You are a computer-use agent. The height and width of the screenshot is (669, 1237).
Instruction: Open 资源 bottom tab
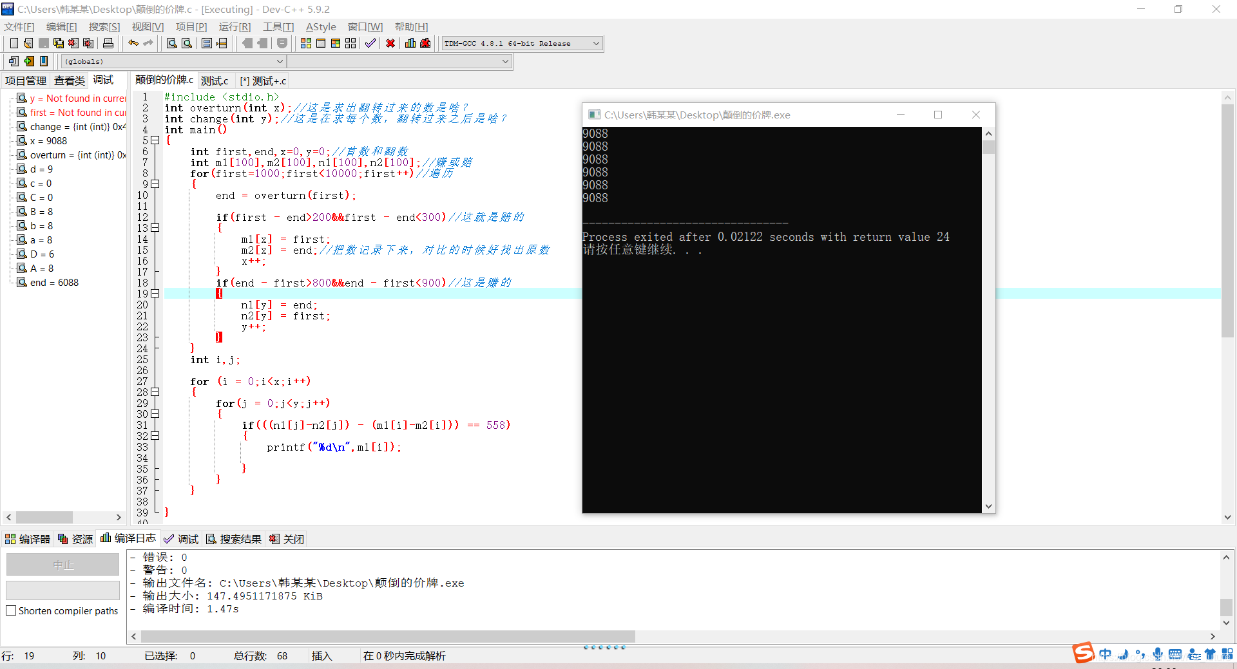pos(75,539)
